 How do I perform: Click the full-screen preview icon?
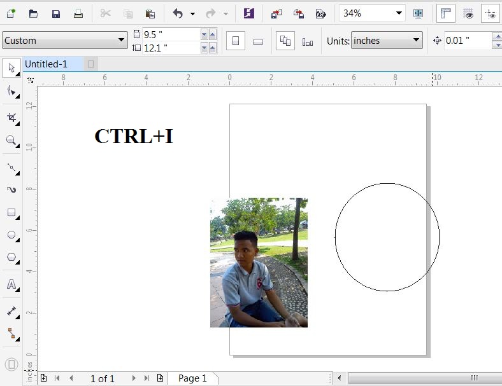tap(418, 13)
